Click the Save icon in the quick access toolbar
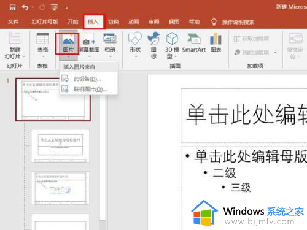 click(13, 7)
